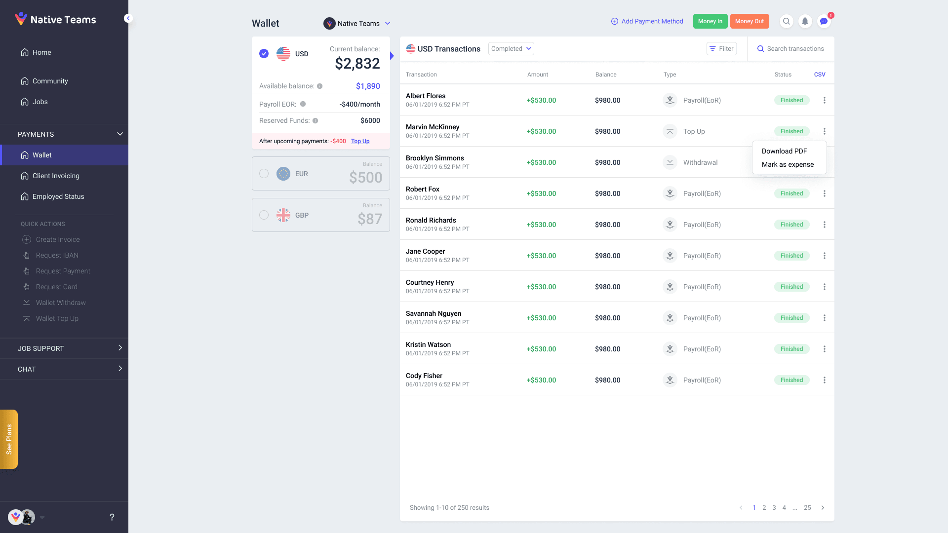Select the GBP wallet radio button
The image size is (948, 533).
click(x=264, y=215)
